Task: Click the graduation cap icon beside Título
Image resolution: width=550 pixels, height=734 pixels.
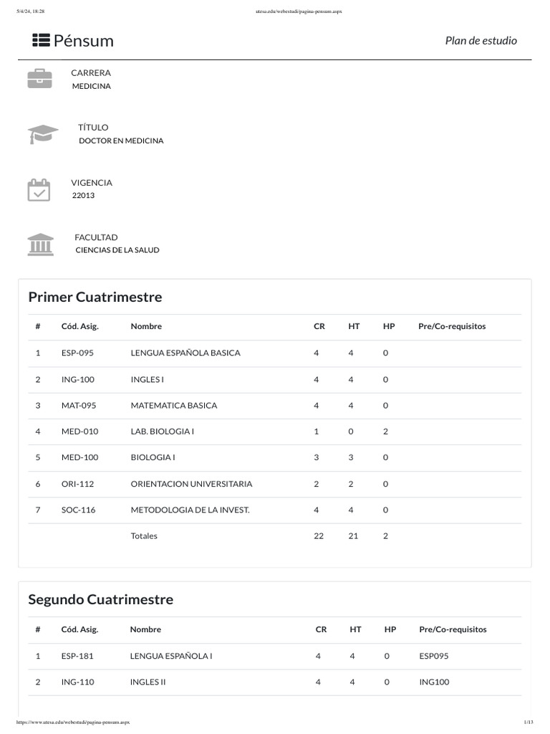Action: (42, 134)
